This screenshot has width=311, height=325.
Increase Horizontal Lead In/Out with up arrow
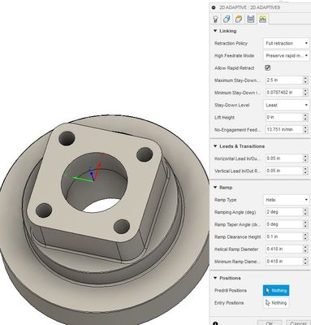pyautogui.click(x=305, y=156)
